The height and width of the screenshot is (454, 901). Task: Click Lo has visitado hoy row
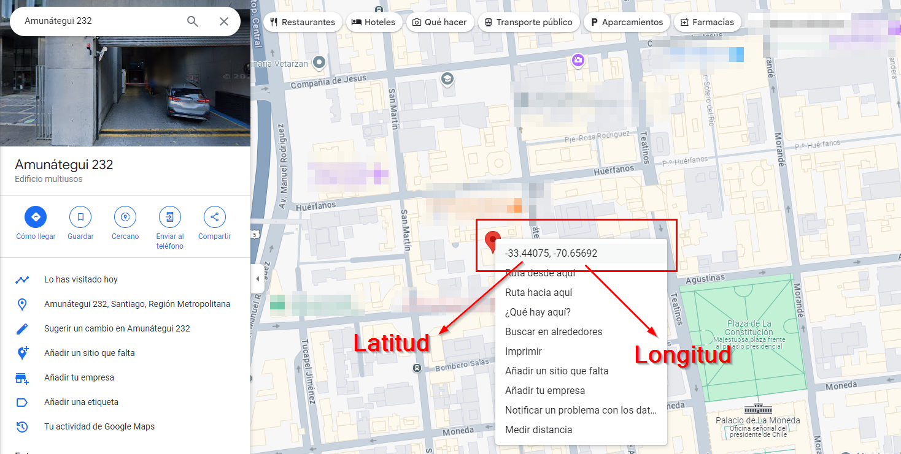coord(125,279)
